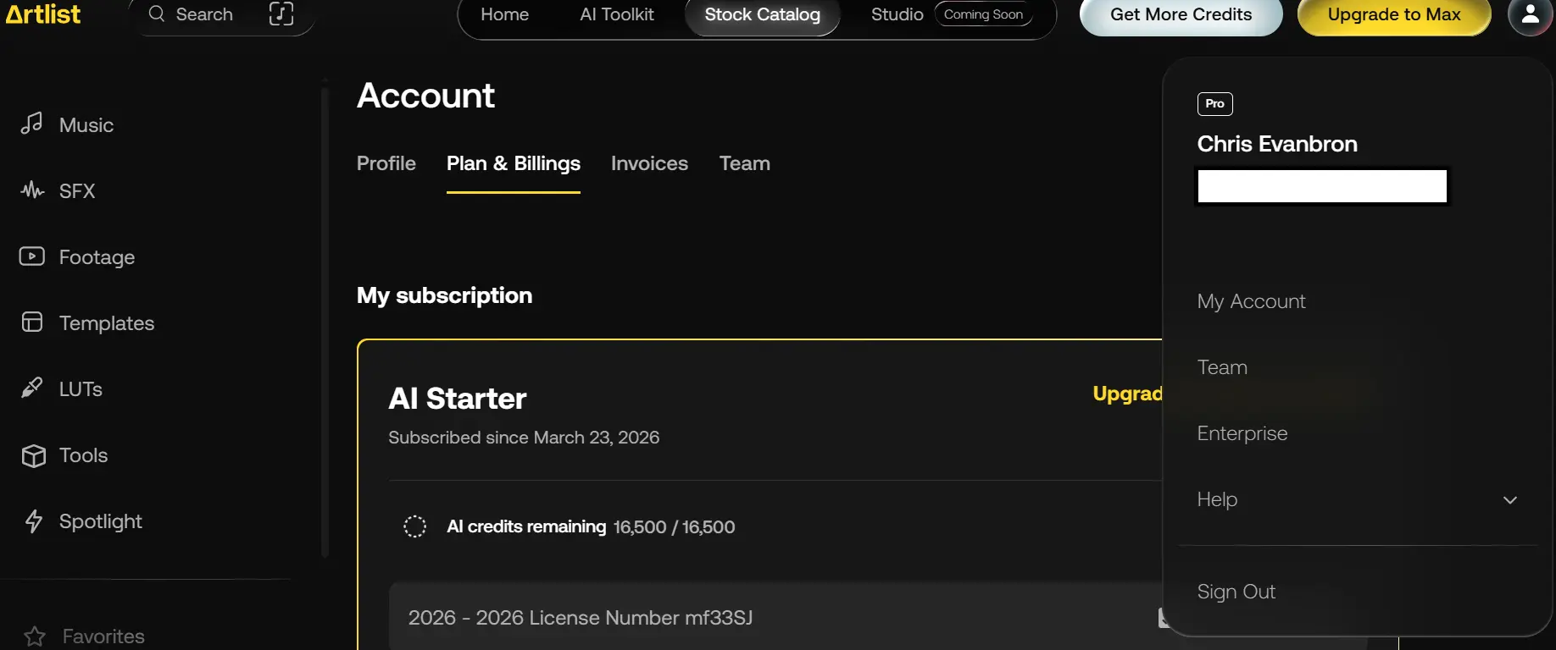Open LUTs in the sidebar
The height and width of the screenshot is (650, 1556).
pyautogui.click(x=81, y=389)
